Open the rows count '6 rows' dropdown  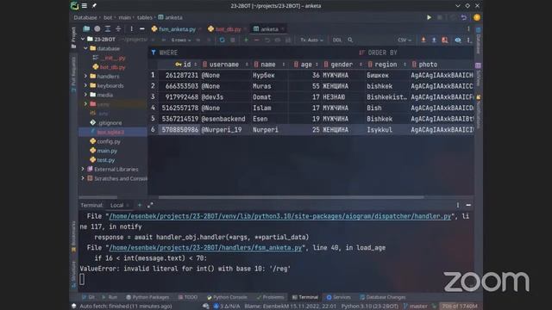pyautogui.click(x=181, y=40)
